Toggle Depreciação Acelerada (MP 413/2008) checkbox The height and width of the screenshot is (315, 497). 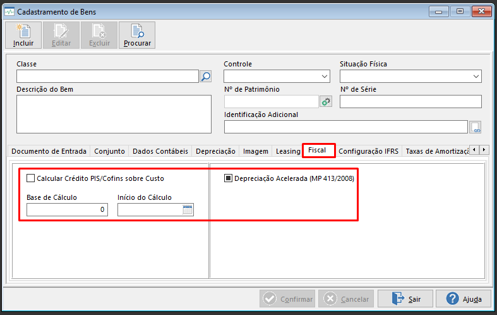(228, 178)
